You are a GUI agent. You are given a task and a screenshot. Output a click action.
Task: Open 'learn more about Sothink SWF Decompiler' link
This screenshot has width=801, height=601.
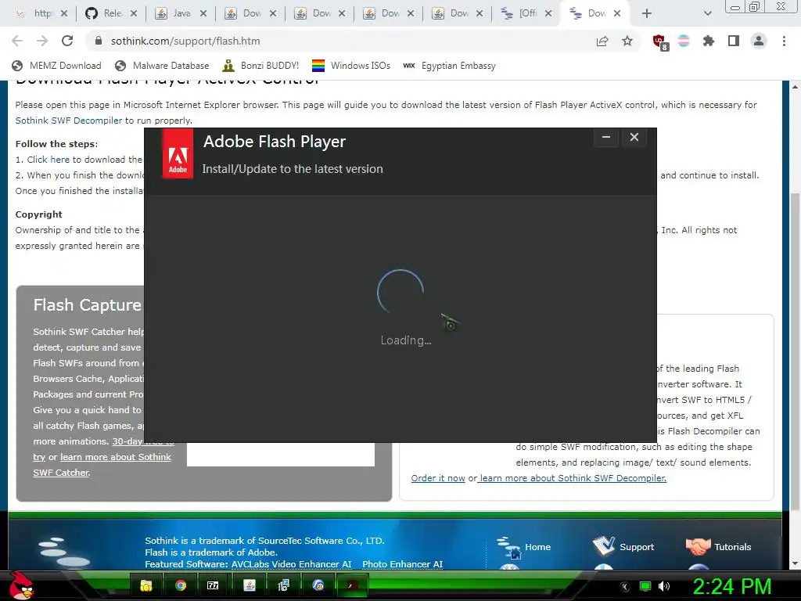(573, 478)
